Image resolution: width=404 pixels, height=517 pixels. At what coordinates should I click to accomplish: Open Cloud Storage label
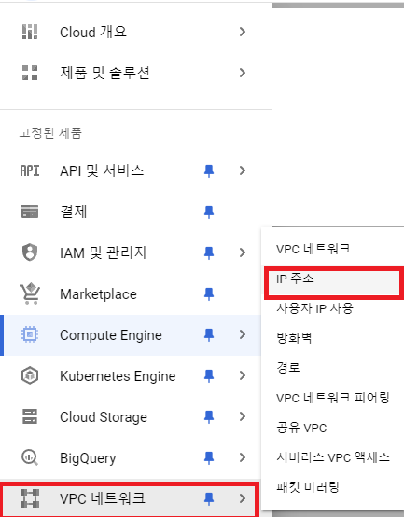pos(104,417)
